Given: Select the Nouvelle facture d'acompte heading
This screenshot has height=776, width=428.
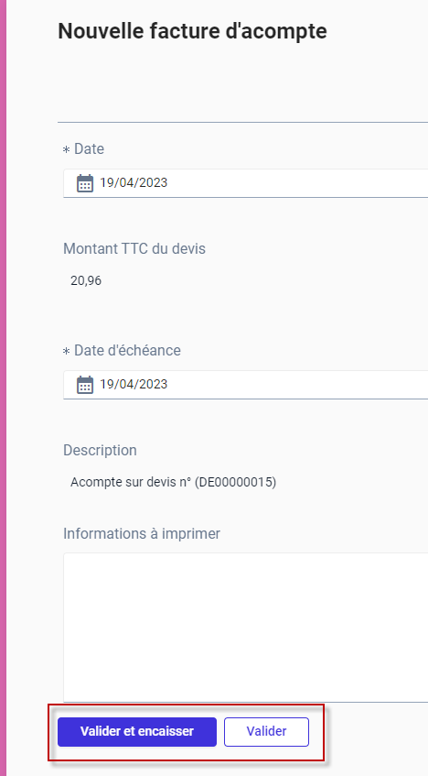Looking at the screenshot, I should coord(192,31).
